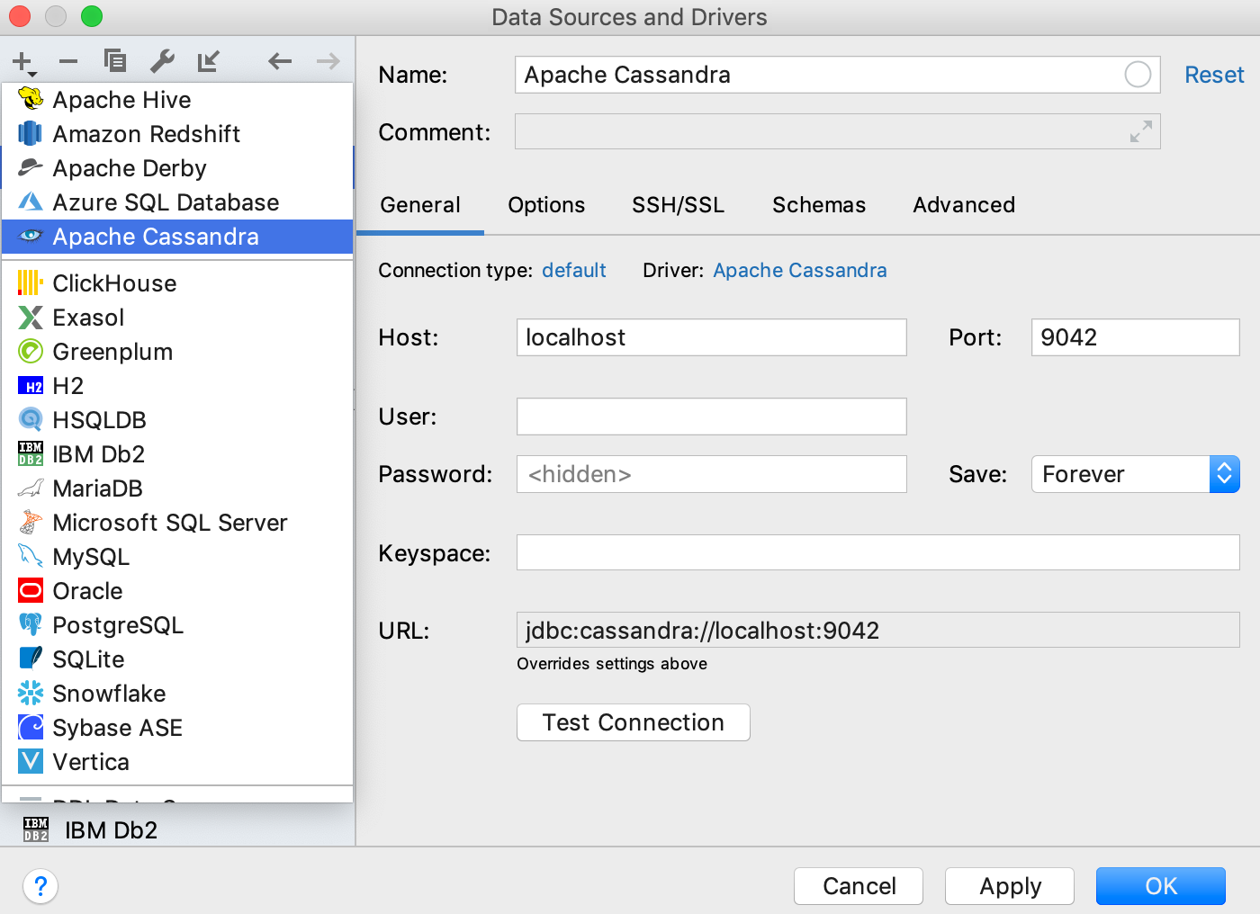Screen dimensions: 1260x914
Task: Choose Vertica data source
Action: [177, 762]
